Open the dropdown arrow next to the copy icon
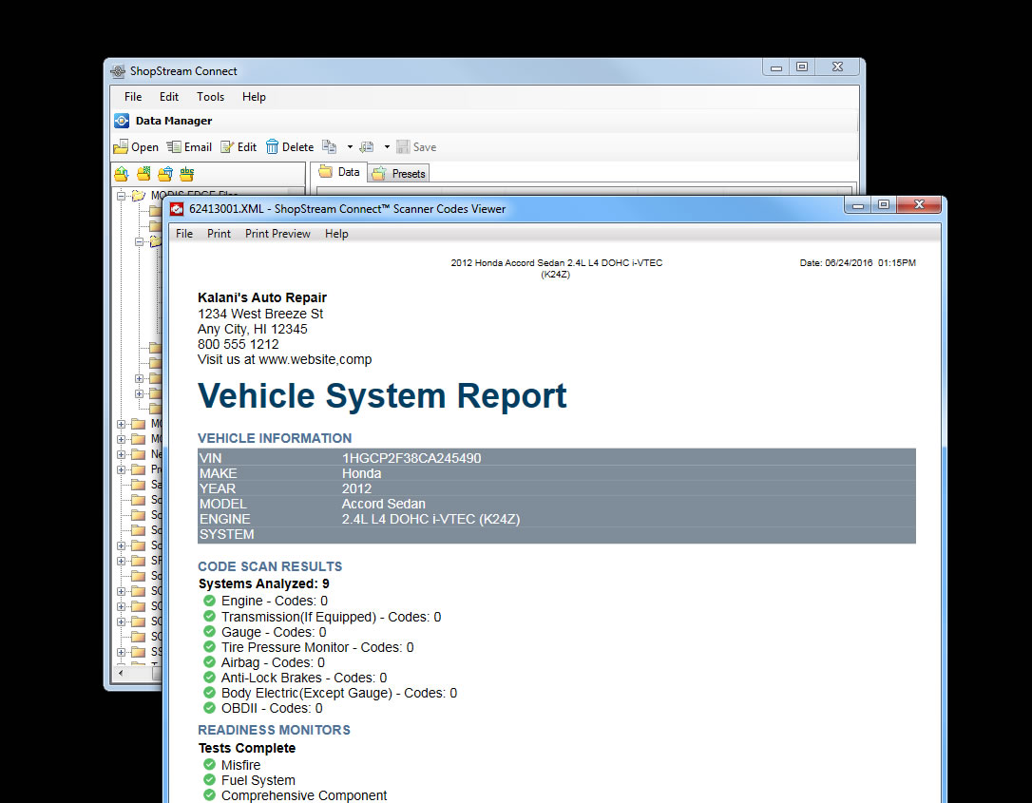 click(x=350, y=147)
